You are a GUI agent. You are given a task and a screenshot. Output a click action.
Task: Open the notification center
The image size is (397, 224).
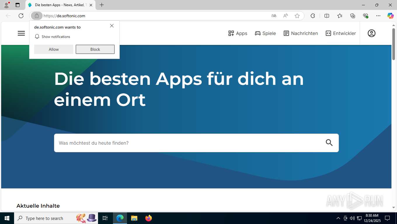pos(387,218)
